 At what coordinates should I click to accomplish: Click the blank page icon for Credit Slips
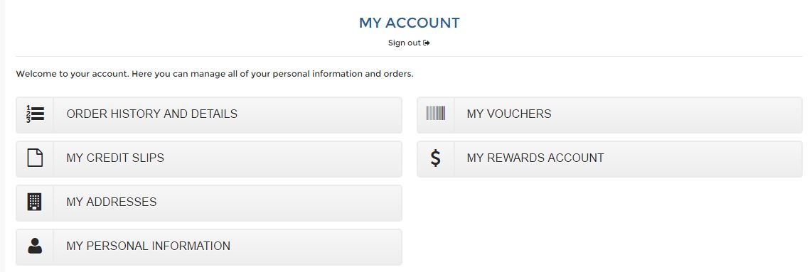[x=35, y=158]
